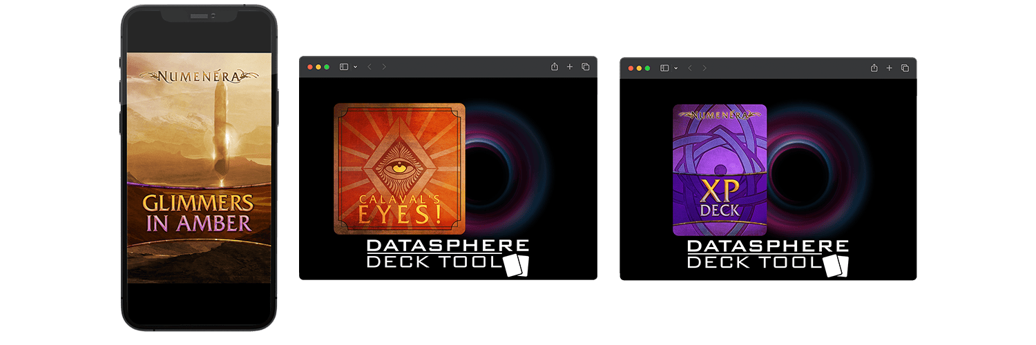Image resolution: width=1036 pixels, height=345 pixels.
Task: Click Datasphere Deck Tool logo below XP Deck
Action: (767, 255)
